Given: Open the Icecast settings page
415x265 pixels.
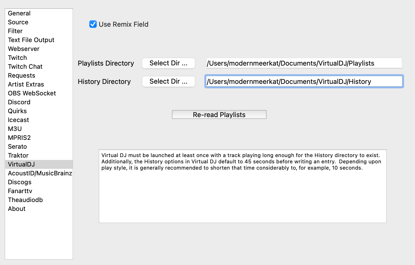Looking at the screenshot, I should pos(18,120).
